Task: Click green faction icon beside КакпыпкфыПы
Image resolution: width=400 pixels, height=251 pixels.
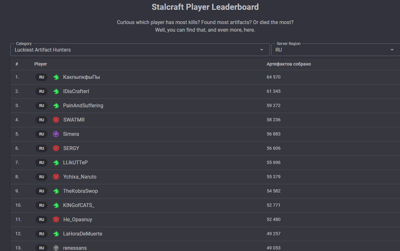Action: click(x=56, y=77)
